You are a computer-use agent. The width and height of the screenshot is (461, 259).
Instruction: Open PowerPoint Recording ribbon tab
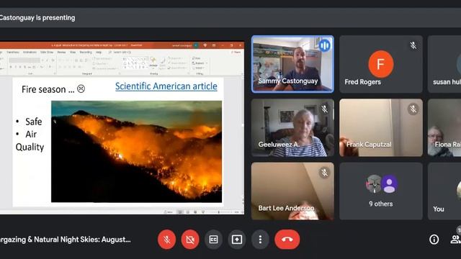[x=86, y=52]
